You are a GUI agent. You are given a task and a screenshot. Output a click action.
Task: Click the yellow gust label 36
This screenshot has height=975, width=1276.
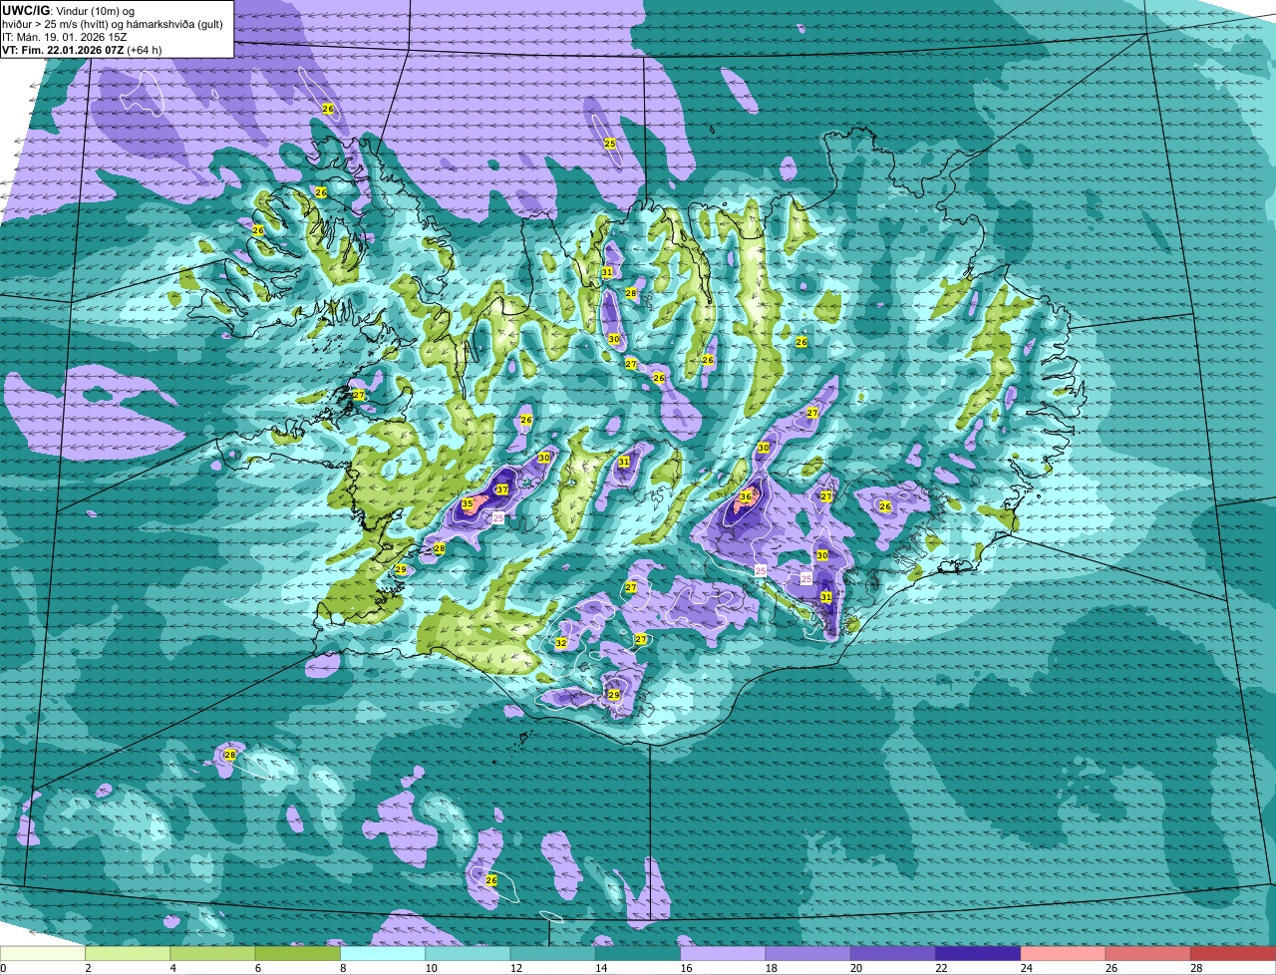tap(746, 496)
